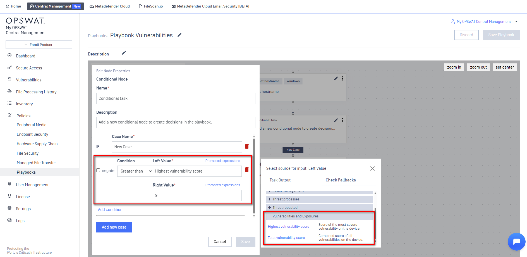Viewport: 527px width, 257px height.
Task: Click the node Description input field
Action: 176,122
